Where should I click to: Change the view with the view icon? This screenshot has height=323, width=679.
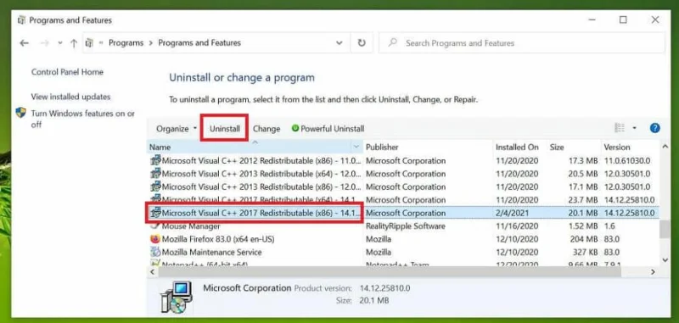coord(620,128)
